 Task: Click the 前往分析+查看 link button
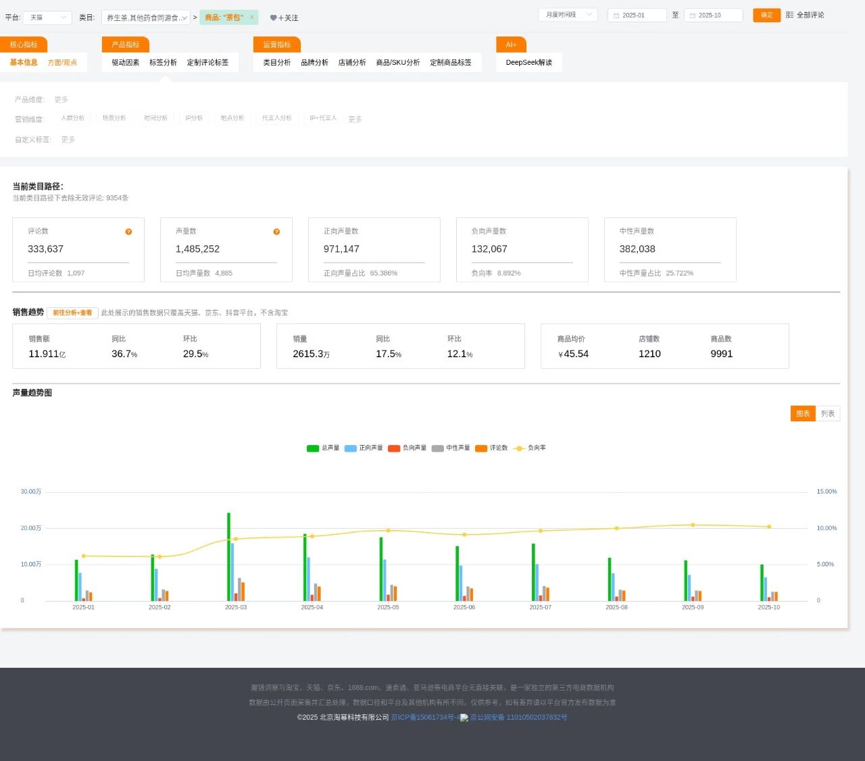[x=72, y=313]
